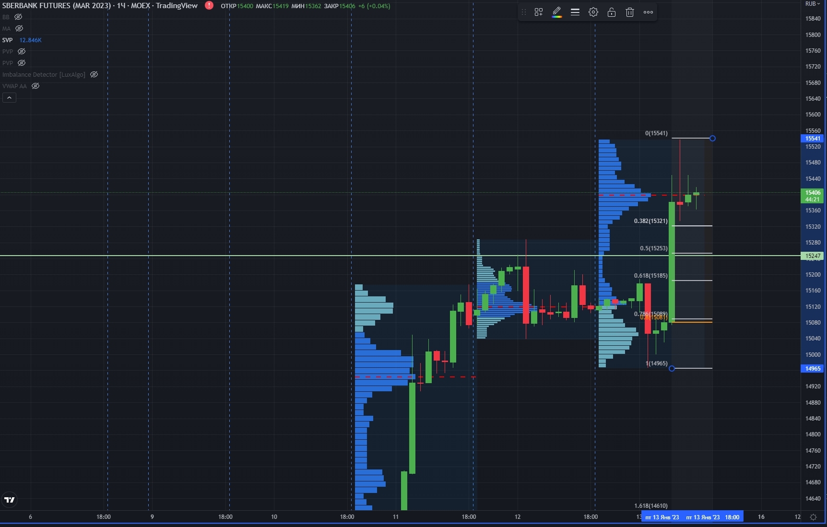This screenshot has width=827, height=527.
Task: Open chart scale settings gear at bottom-right
Action: 813,517
